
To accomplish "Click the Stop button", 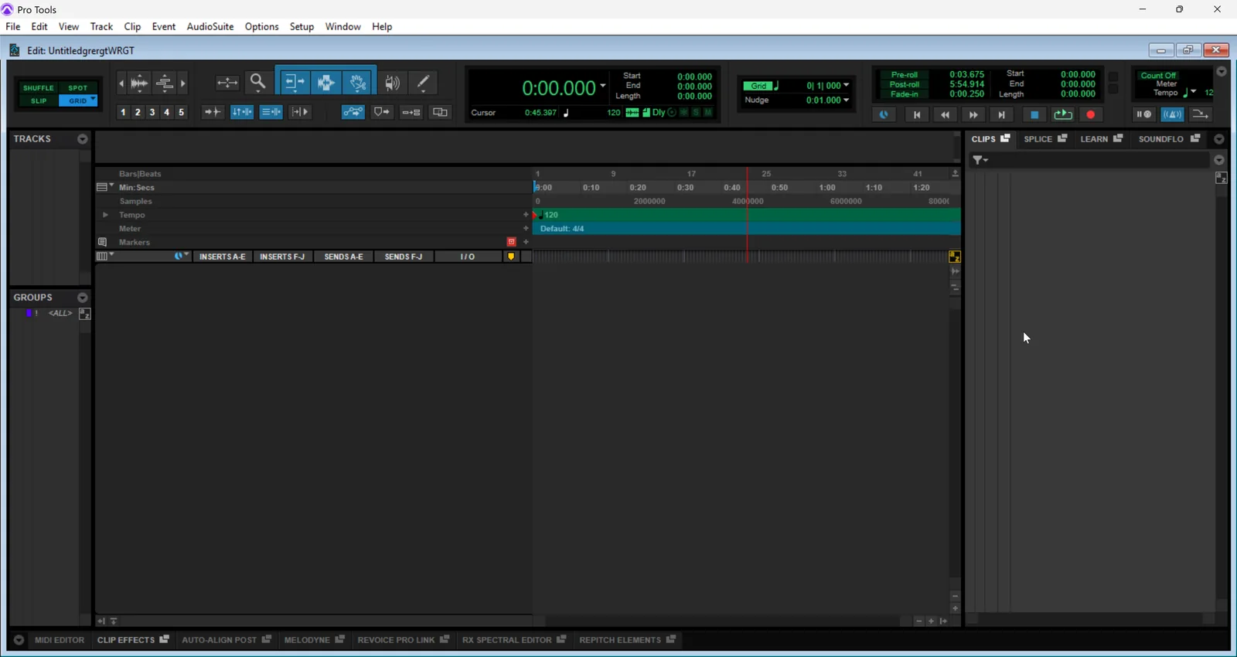I will click(x=1034, y=115).
